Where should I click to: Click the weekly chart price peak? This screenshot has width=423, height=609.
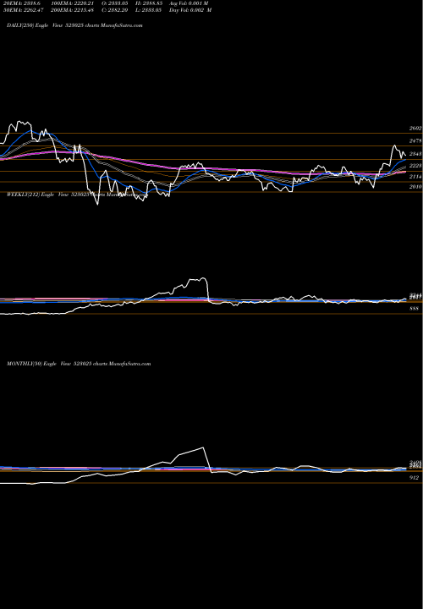[x=203, y=278]
